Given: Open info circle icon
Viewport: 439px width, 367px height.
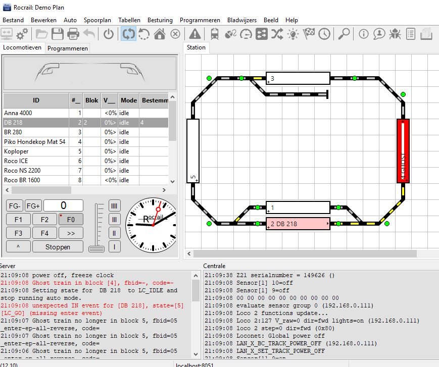Looking at the screenshot, I should [x=363, y=34].
